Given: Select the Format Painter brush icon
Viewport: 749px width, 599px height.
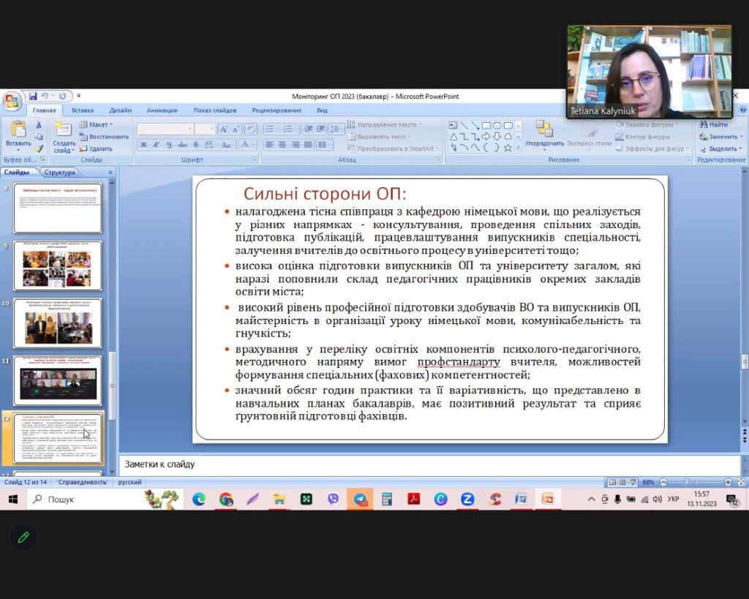Looking at the screenshot, I should 39,148.
